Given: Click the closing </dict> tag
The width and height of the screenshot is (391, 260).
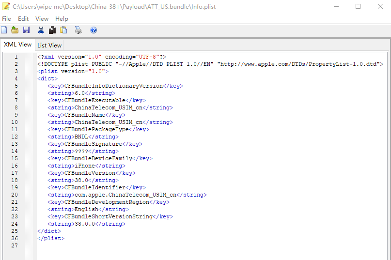Looking at the screenshot, I should tap(49, 231).
